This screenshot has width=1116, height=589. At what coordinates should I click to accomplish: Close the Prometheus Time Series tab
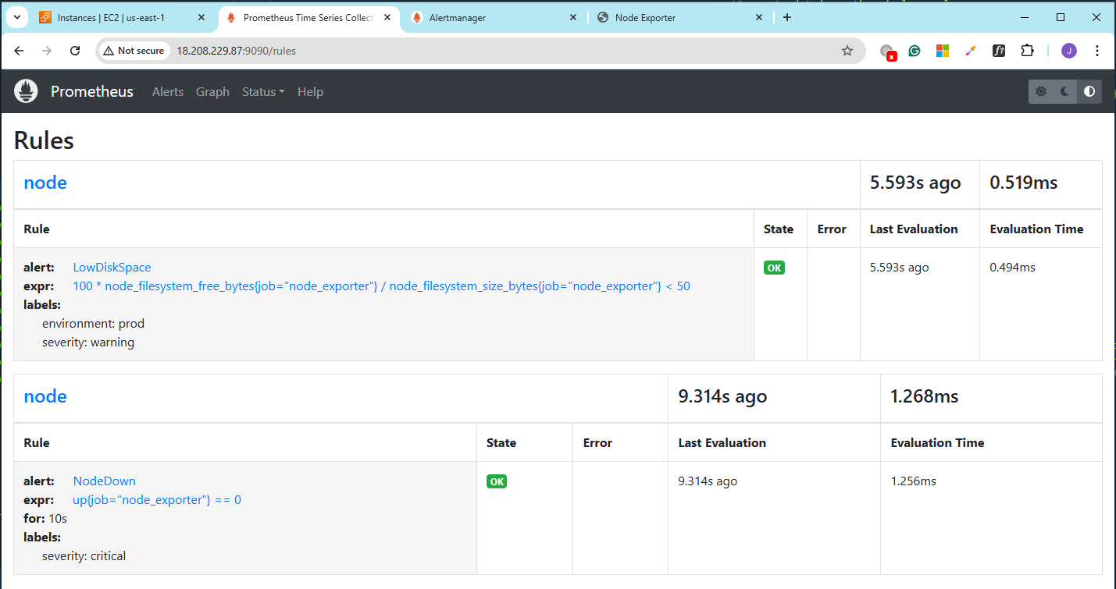(x=387, y=17)
